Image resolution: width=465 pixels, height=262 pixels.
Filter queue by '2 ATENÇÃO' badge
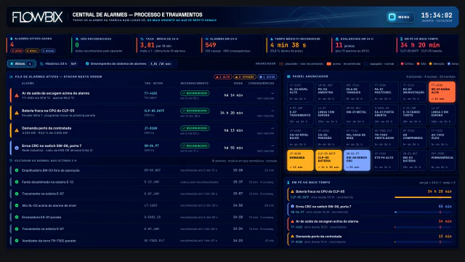coord(245,77)
